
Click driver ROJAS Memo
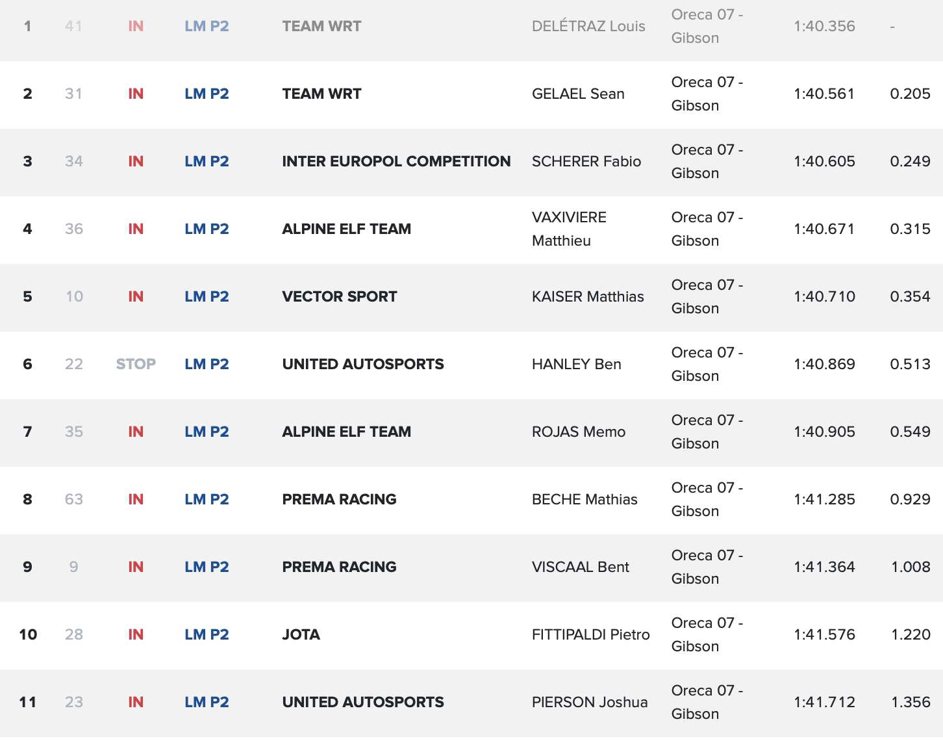[x=579, y=432]
